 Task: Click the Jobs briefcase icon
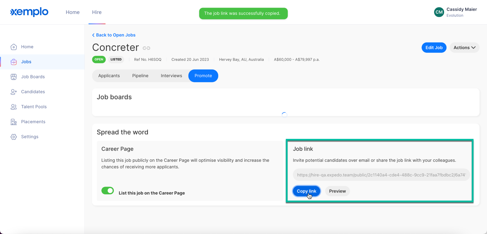point(14,62)
